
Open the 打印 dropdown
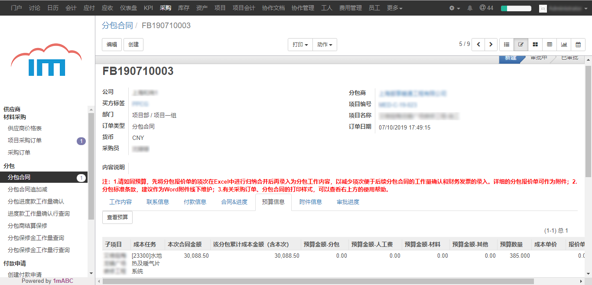point(300,45)
